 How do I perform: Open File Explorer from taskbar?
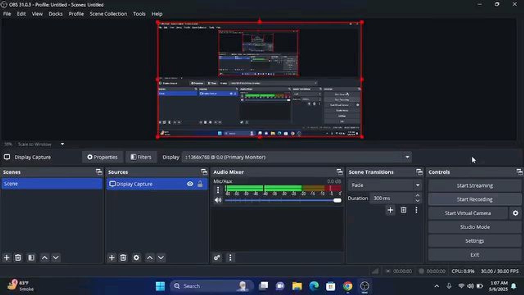tap(297, 286)
